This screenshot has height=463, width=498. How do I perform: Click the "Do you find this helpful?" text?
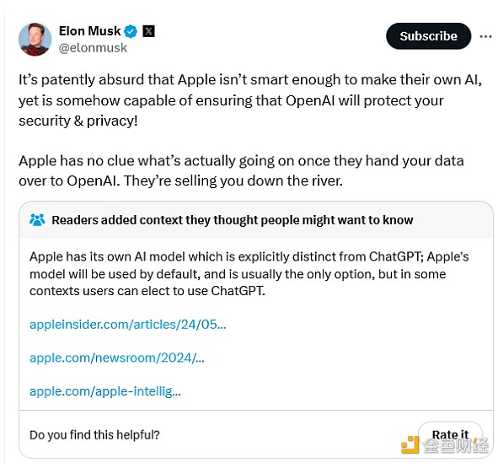point(94,434)
